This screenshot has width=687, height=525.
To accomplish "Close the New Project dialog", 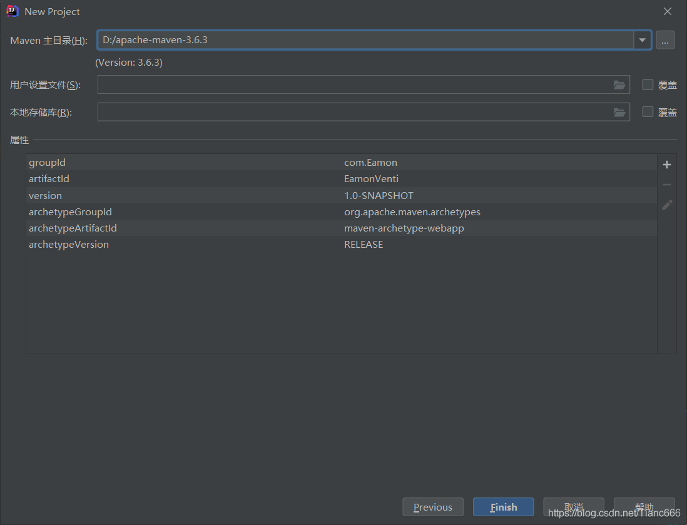I will click(667, 11).
